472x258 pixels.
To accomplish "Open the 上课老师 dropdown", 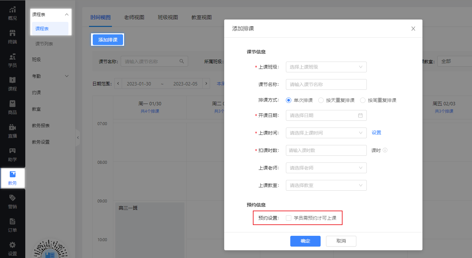I will click(x=326, y=168).
